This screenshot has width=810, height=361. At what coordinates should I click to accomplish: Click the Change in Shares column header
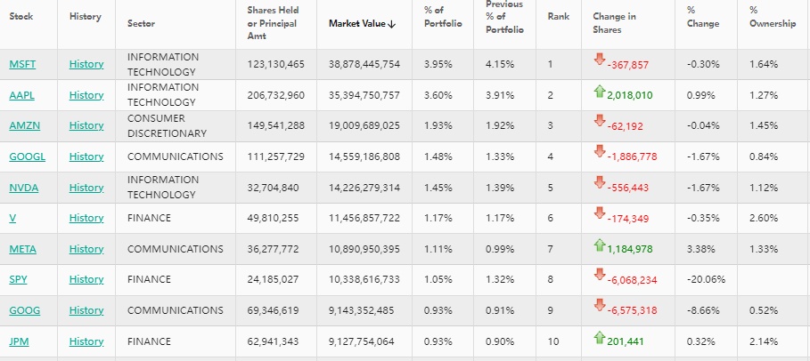[x=617, y=23]
